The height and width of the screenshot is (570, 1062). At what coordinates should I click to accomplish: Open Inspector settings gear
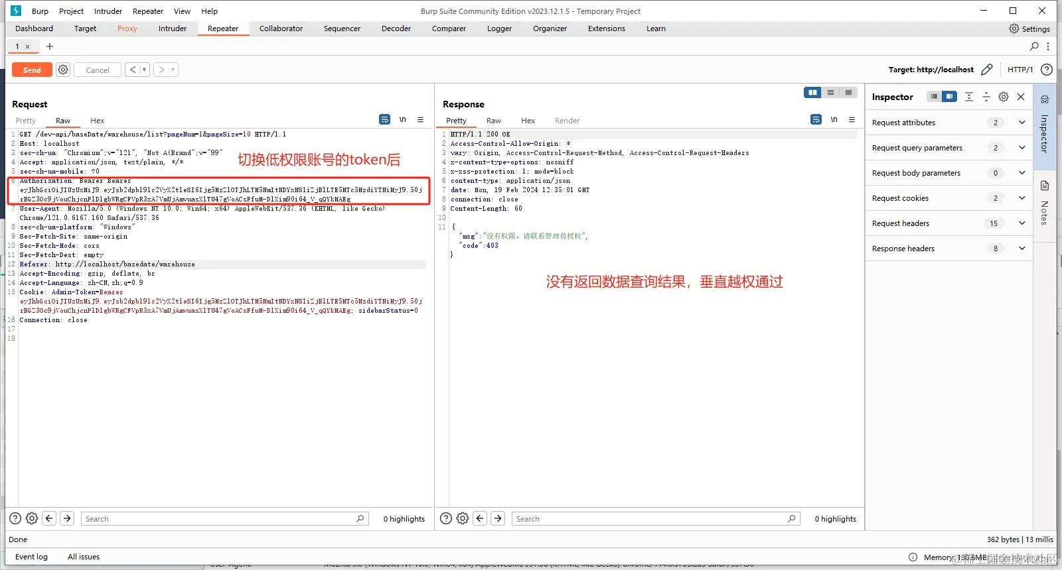tap(1004, 97)
